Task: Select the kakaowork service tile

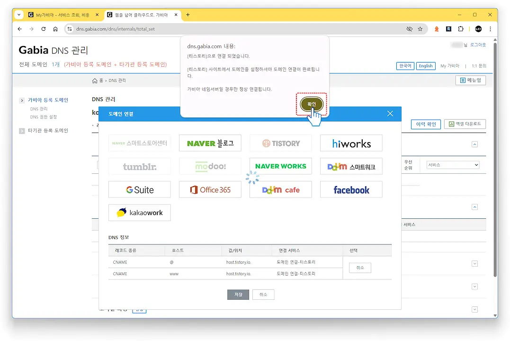Action: 140,213
